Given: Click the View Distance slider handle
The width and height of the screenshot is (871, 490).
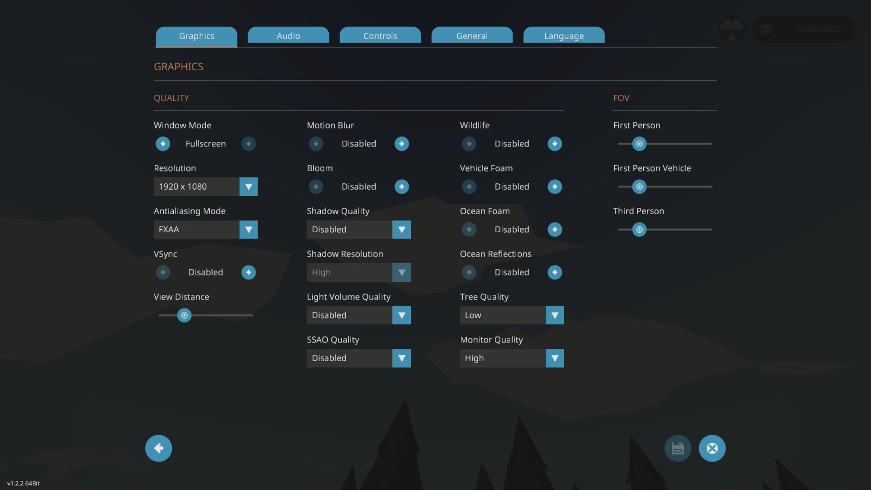Looking at the screenshot, I should tap(184, 315).
